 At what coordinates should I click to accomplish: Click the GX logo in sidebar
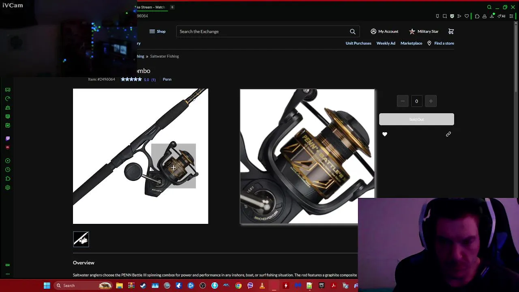coord(8,265)
